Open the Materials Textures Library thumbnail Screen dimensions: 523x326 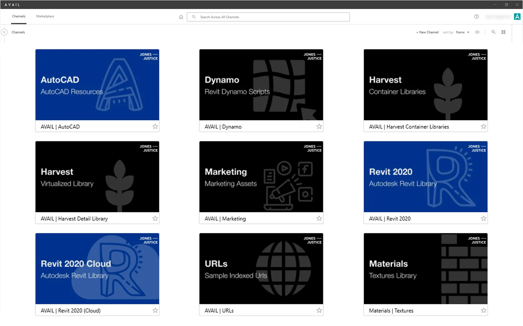(x=425, y=269)
